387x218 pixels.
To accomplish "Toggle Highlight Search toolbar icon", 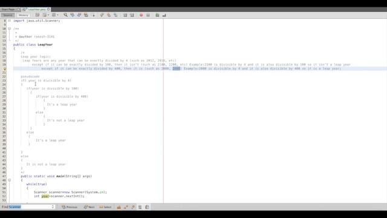I will (86, 15).
